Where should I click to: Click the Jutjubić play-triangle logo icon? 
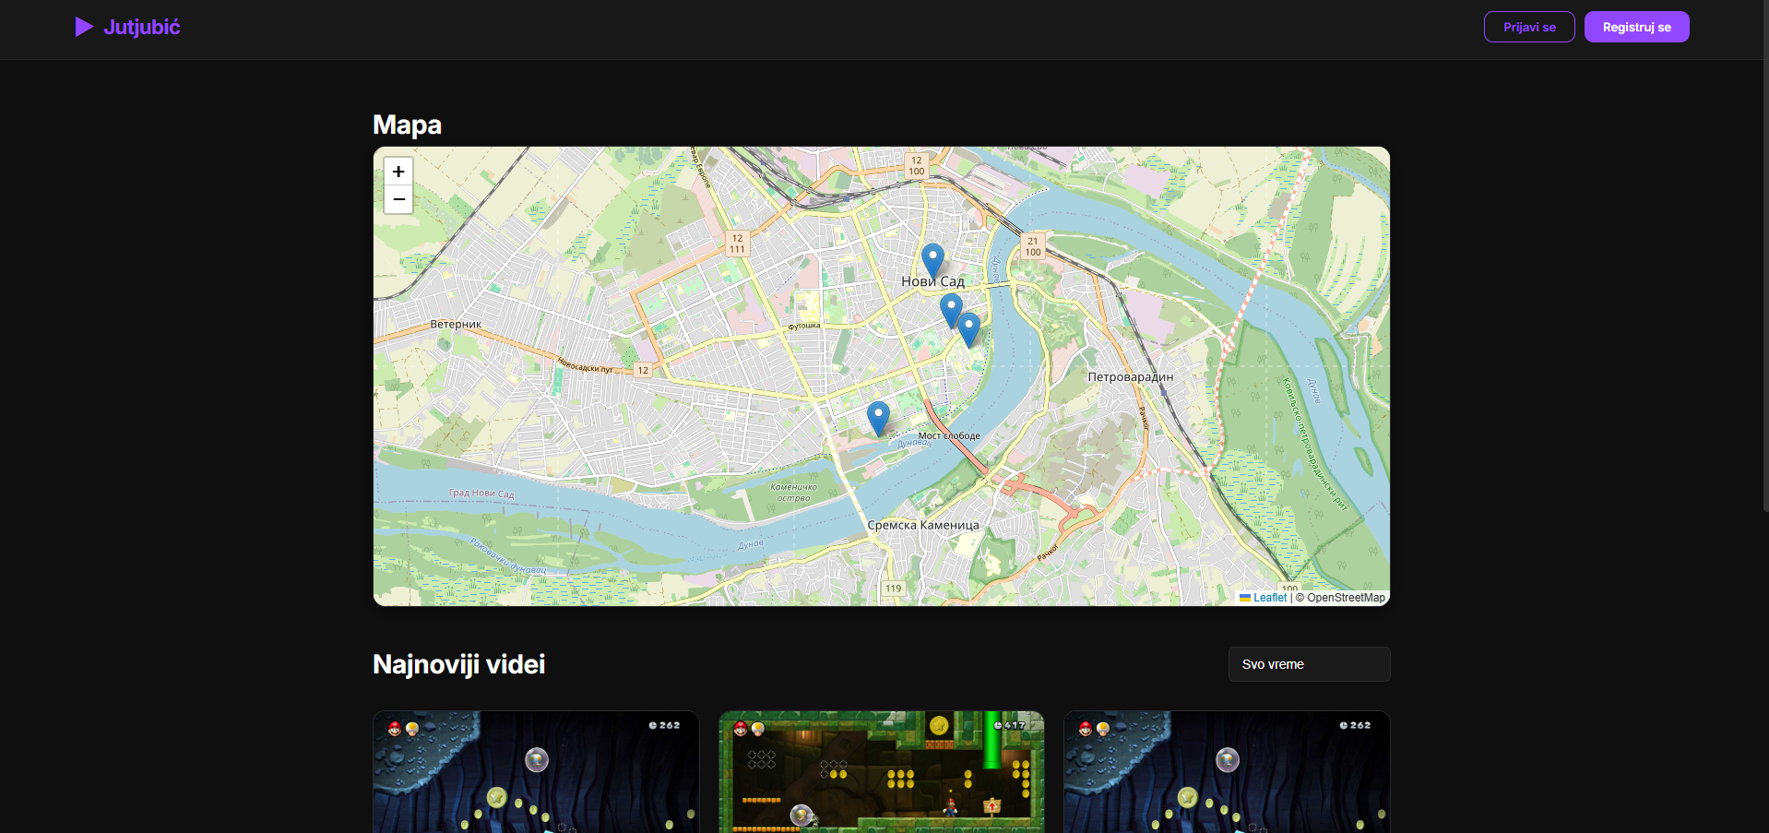84,27
